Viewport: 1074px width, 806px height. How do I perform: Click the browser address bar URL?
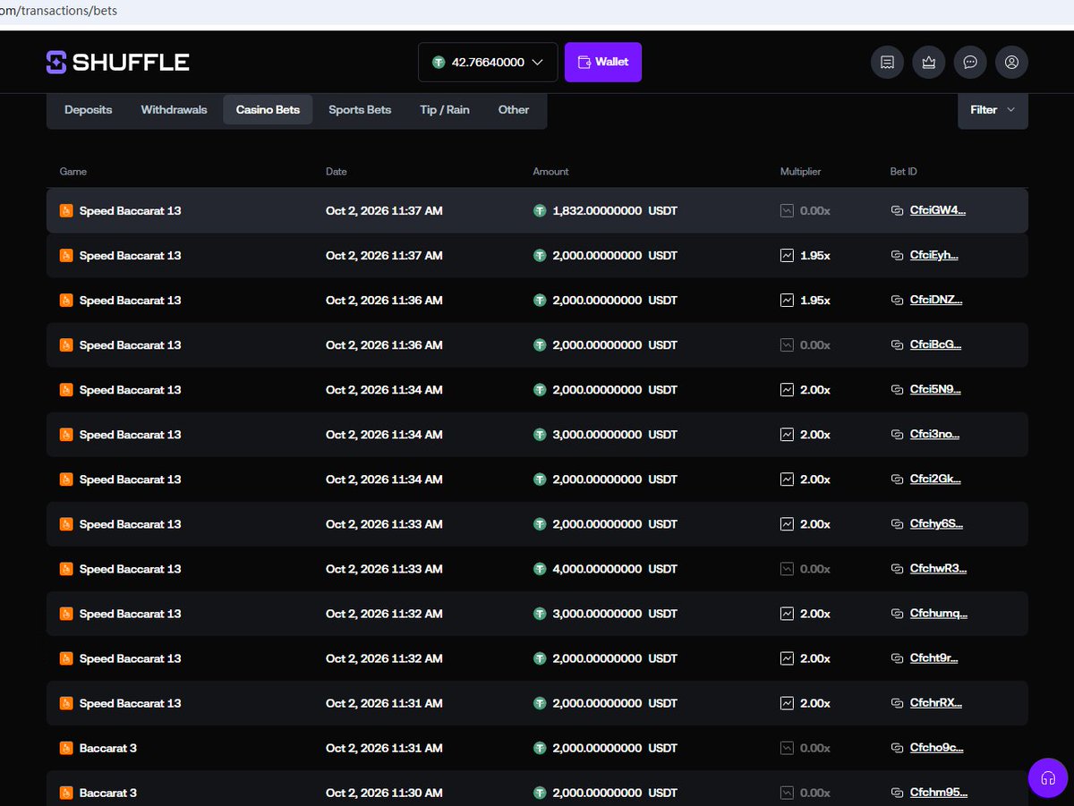point(59,12)
